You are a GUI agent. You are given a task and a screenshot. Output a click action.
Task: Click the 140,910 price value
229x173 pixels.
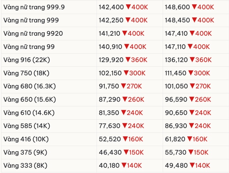pos(109,46)
